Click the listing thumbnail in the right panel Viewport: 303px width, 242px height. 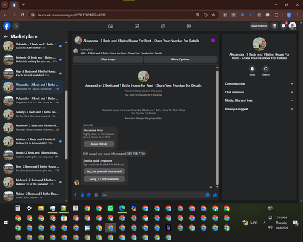tap(259, 44)
